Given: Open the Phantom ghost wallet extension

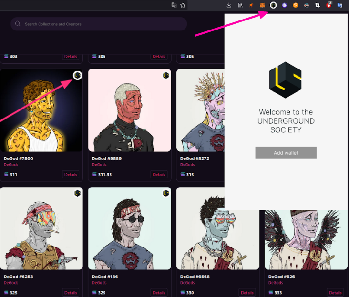Looking at the screenshot, I should point(284,5).
